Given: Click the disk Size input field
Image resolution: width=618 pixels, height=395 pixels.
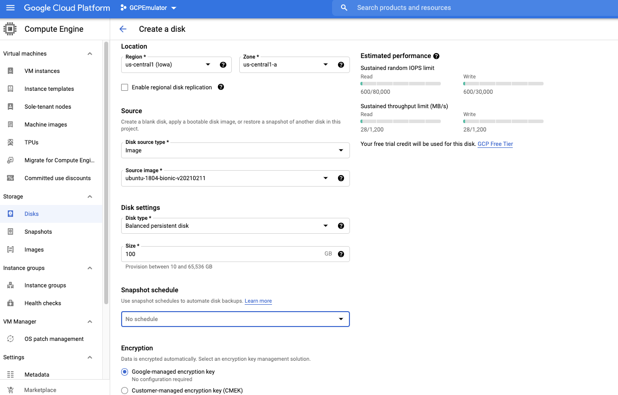Looking at the screenshot, I should 223,254.
